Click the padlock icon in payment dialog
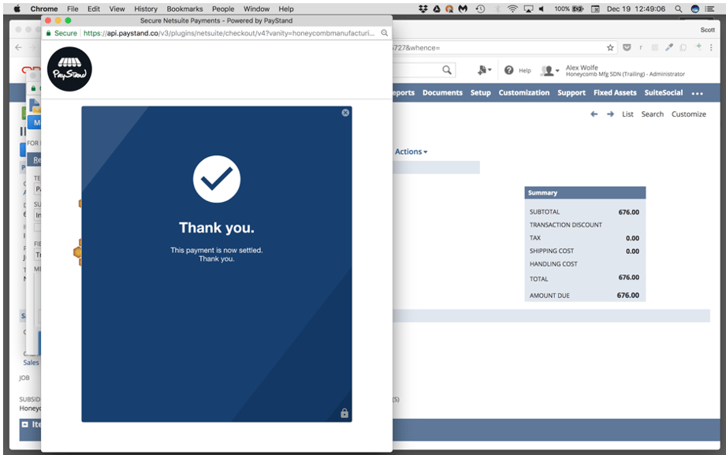This screenshot has height=455, width=726. (344, 413)
